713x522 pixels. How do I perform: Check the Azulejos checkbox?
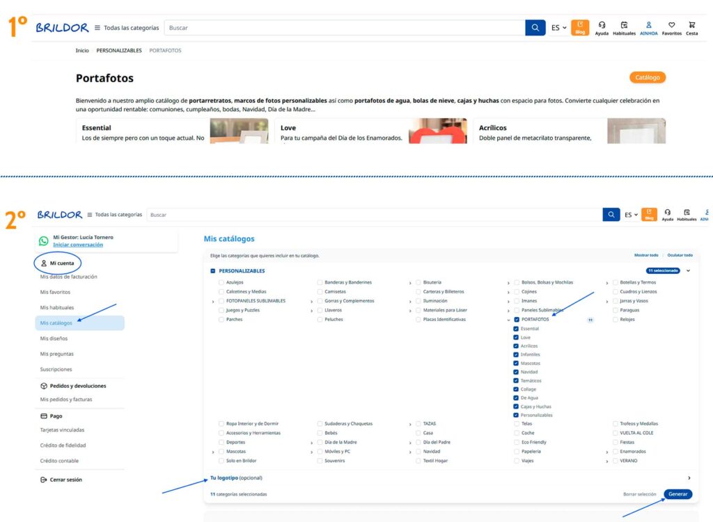coord(221,282)
